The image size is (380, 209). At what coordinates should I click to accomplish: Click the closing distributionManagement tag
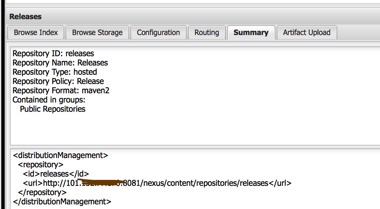tap(62, 201)
